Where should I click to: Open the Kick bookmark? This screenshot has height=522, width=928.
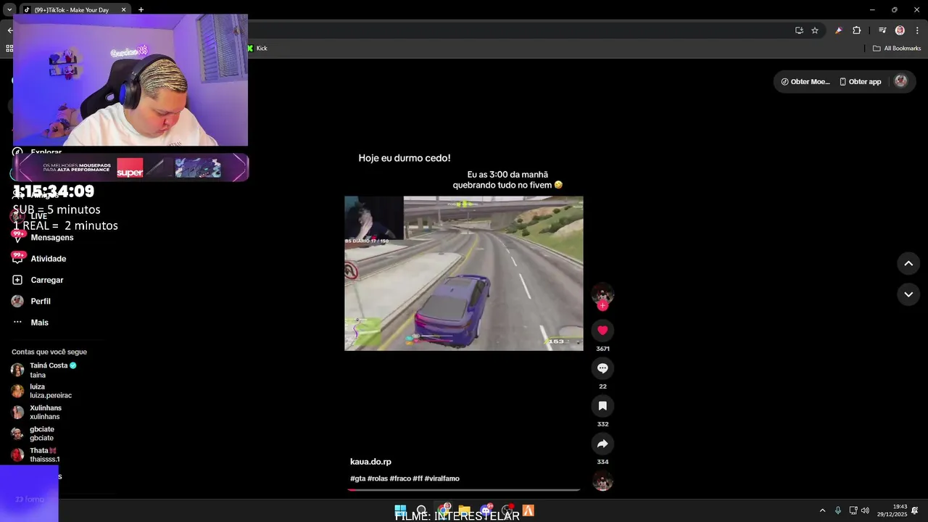tap(257, 49)
